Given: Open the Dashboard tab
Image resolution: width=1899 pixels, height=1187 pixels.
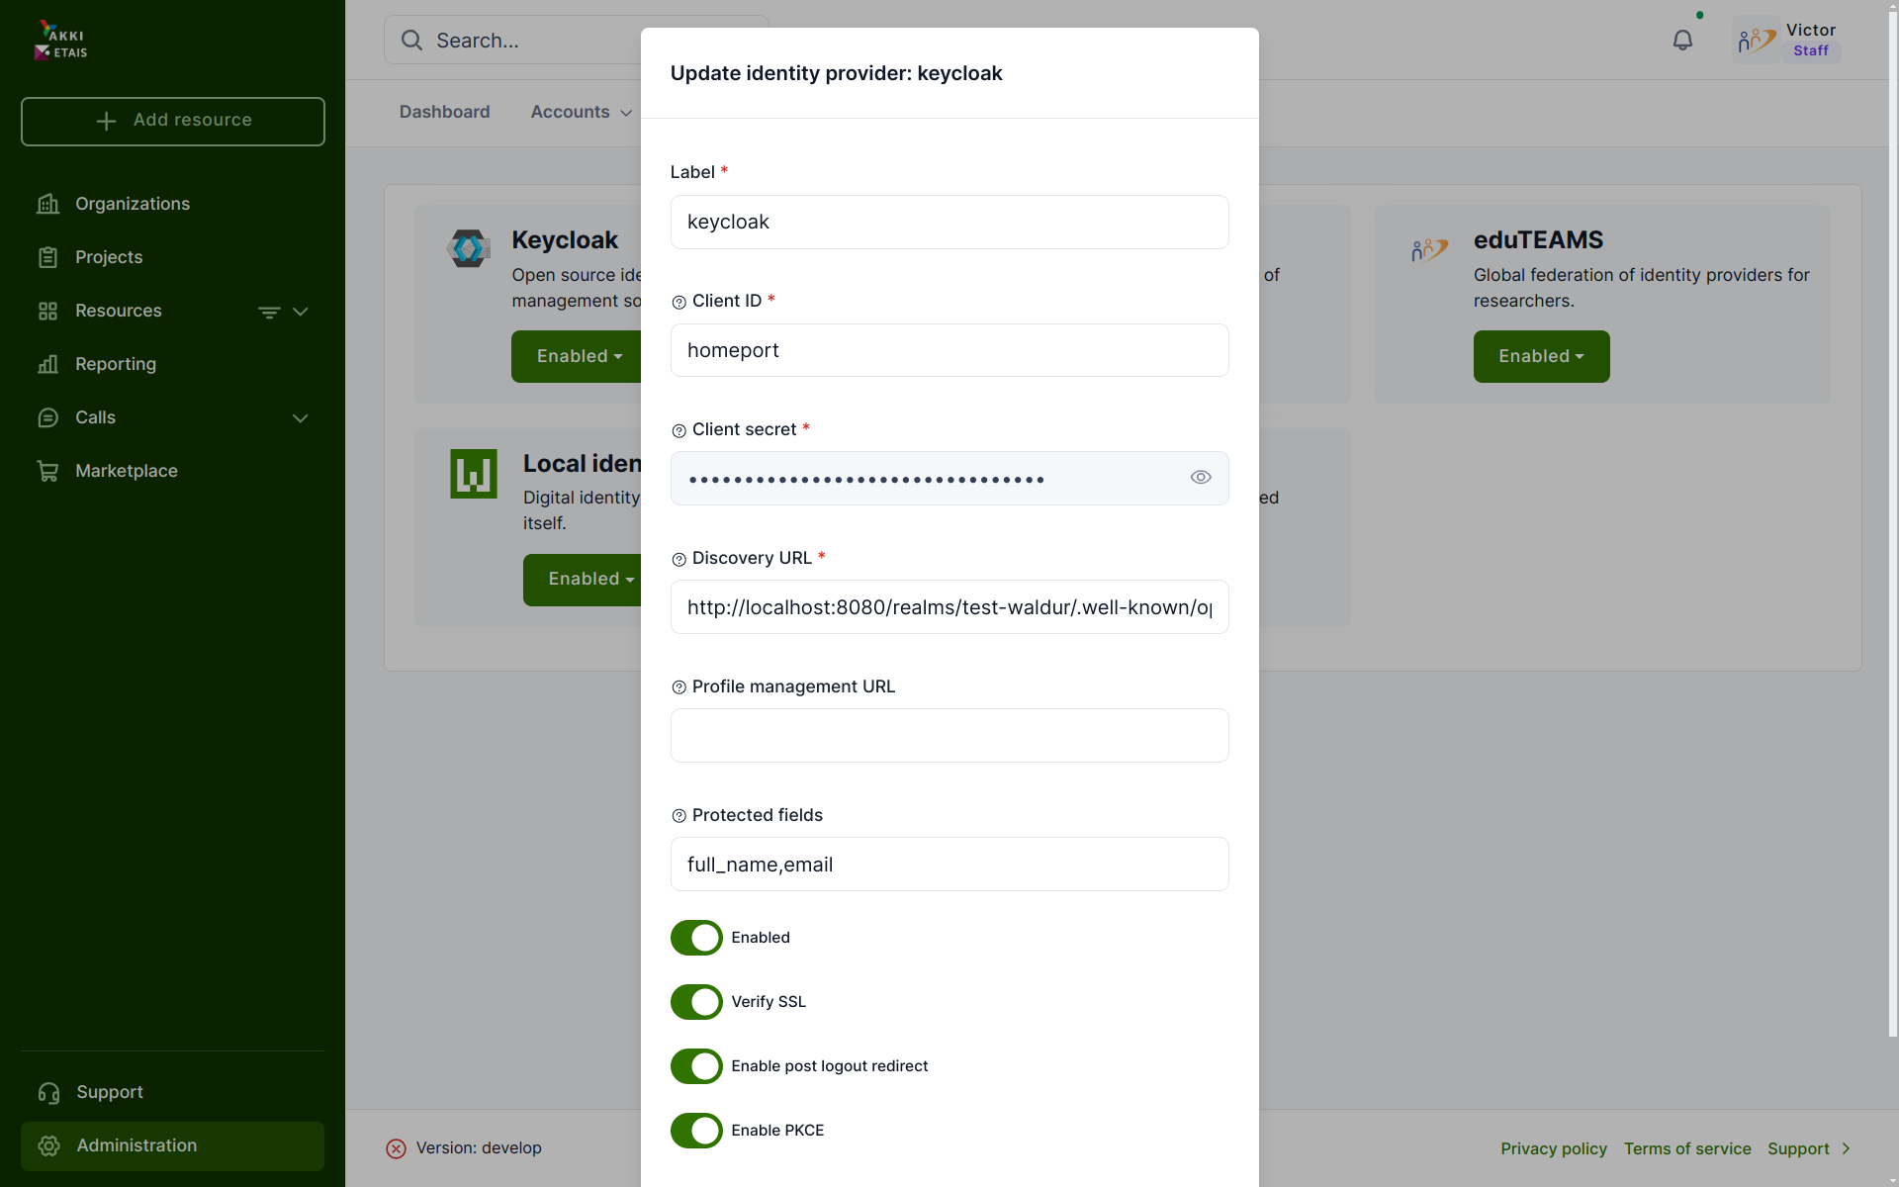Looking at the screenshot, I should pyautogui.click(x=444, y=112).
